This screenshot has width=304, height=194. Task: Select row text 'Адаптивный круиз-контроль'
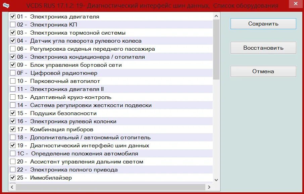coord(71,97)
